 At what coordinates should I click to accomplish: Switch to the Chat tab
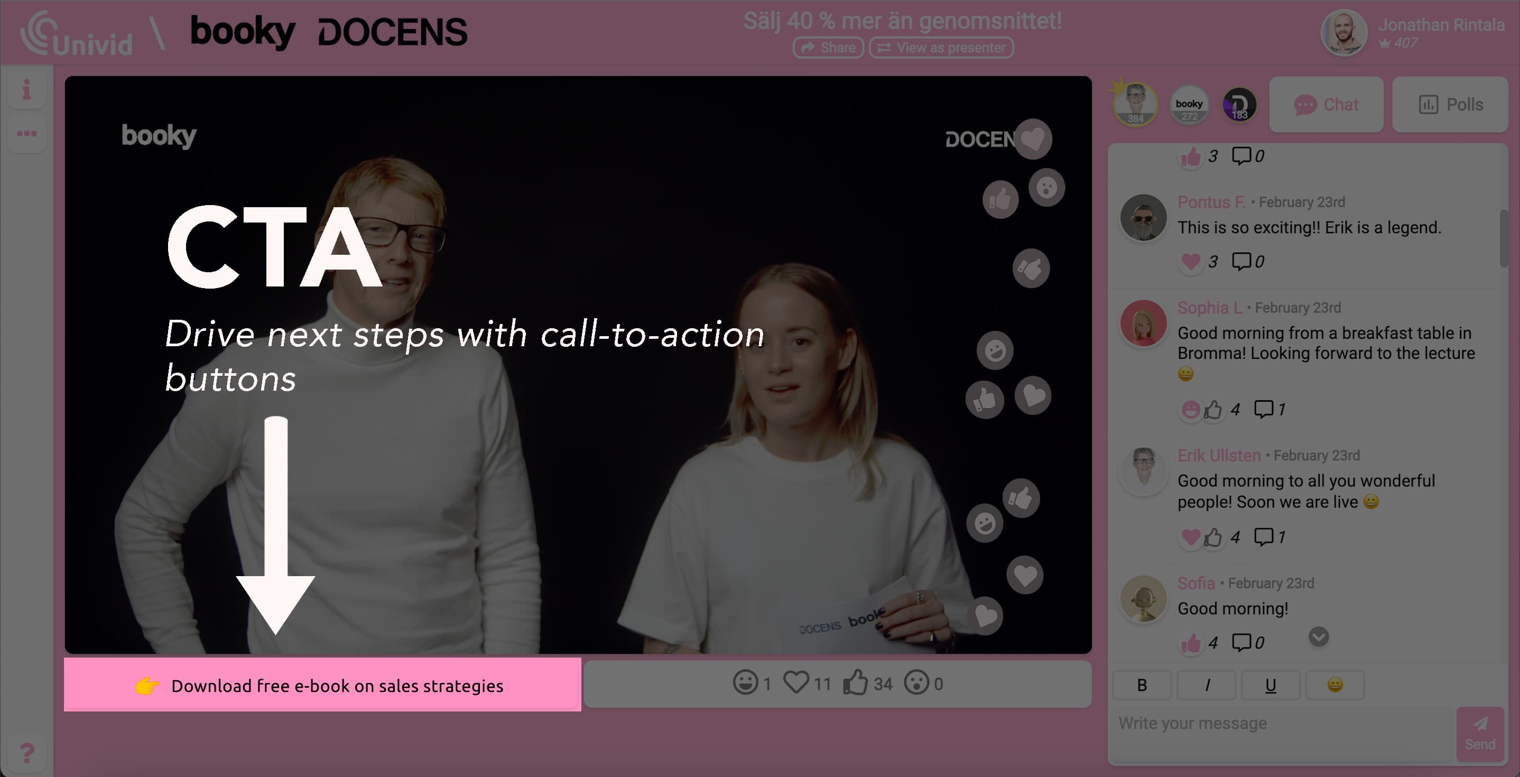[x=1327, y=104]
